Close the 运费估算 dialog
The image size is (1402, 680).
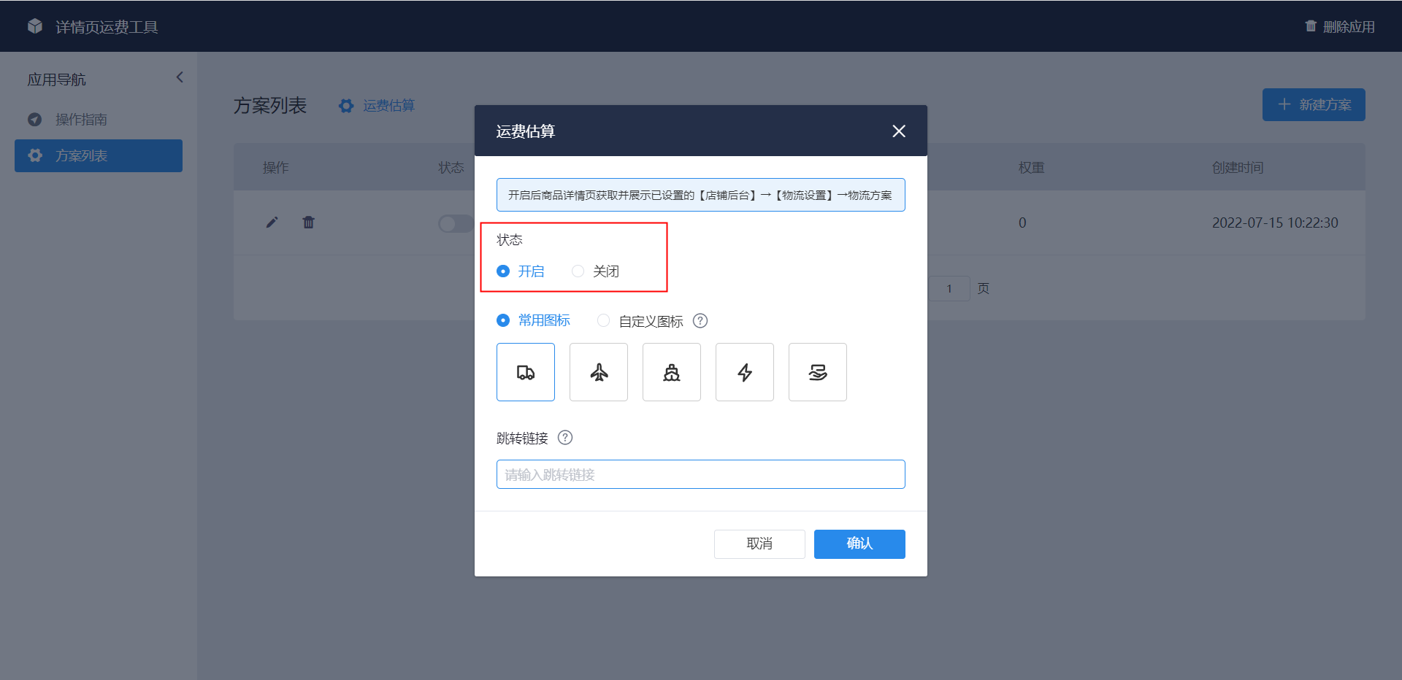tap(899, 131)
